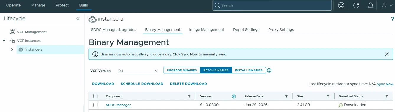Select VCF Management in sidebar
This screenshot has height=112, width=395.
point(32,32)
